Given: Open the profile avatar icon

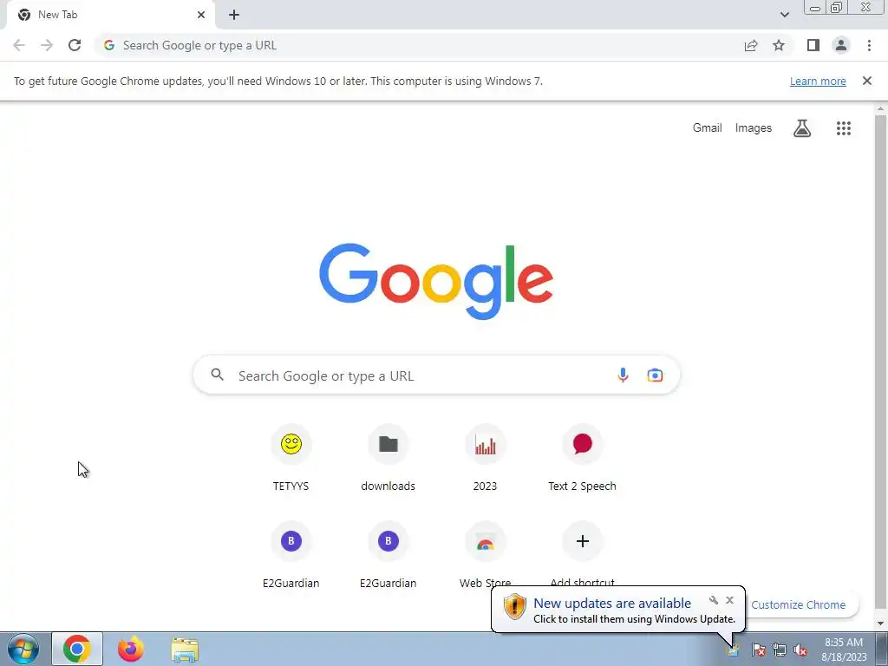Looking at the screenshot, I should coord(841,45).
